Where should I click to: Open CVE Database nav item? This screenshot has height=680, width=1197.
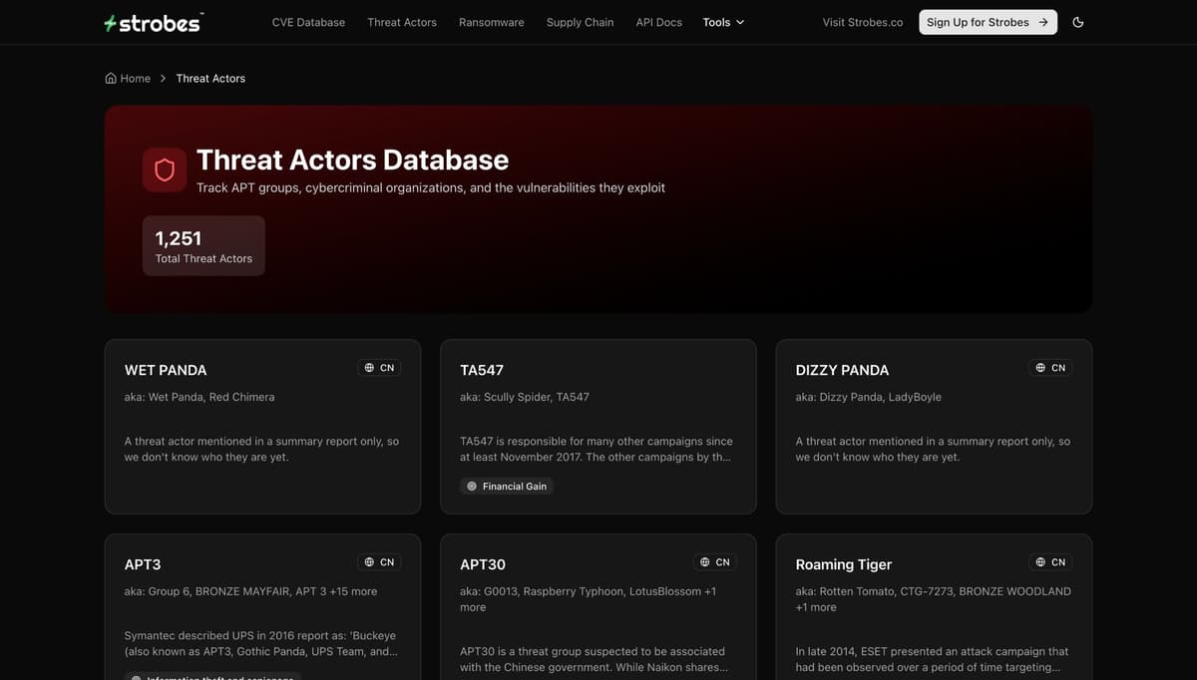[x=308, y=22]
